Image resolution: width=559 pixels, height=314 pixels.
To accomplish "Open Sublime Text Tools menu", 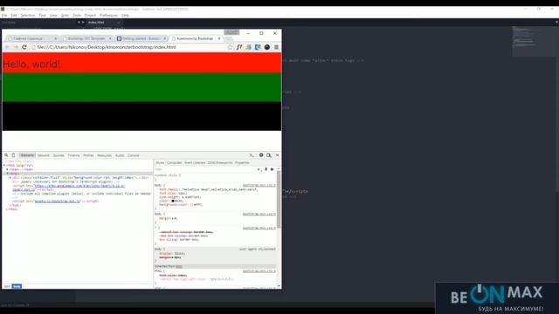I will (x=77, y=16).
